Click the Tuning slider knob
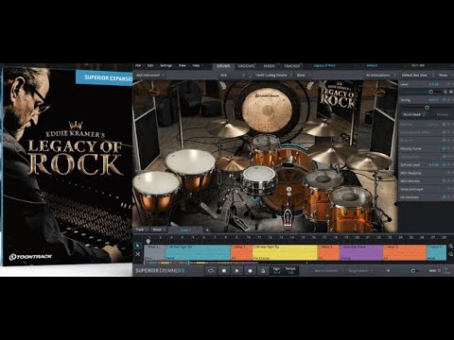454x340 pixels. 427,108
